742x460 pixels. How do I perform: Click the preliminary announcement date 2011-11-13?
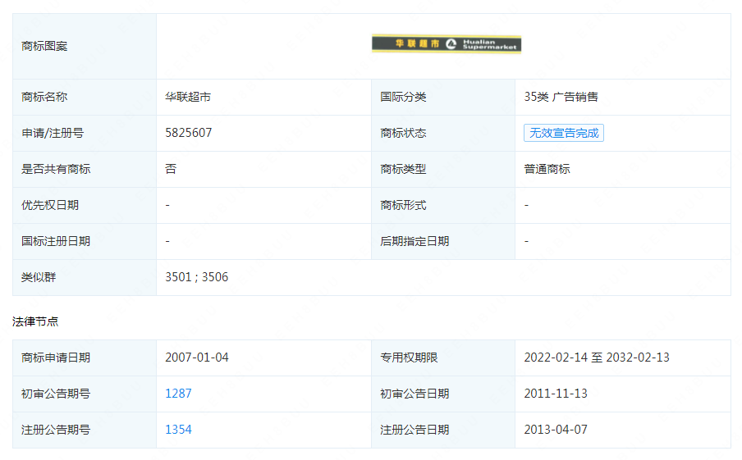(556, 394)
